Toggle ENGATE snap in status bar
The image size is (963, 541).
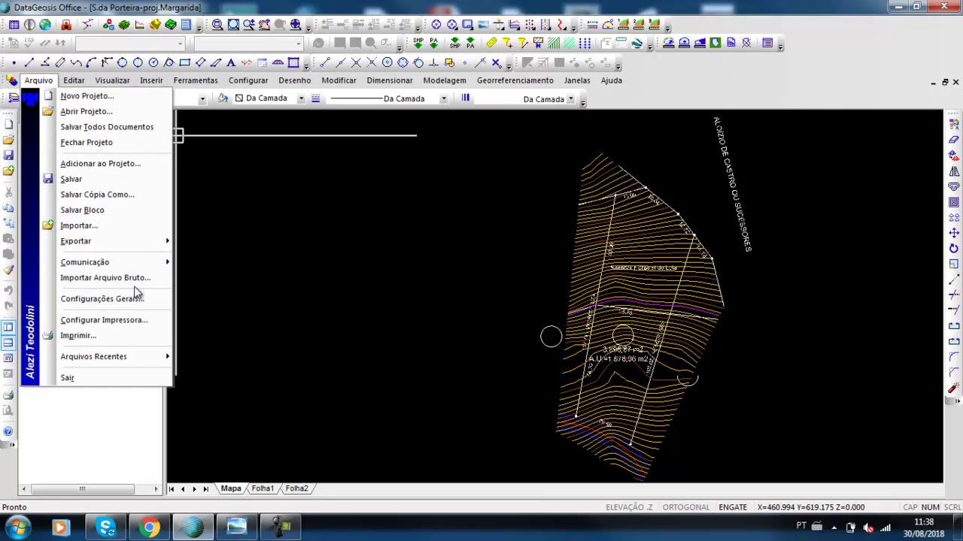[x=733, y=507]
